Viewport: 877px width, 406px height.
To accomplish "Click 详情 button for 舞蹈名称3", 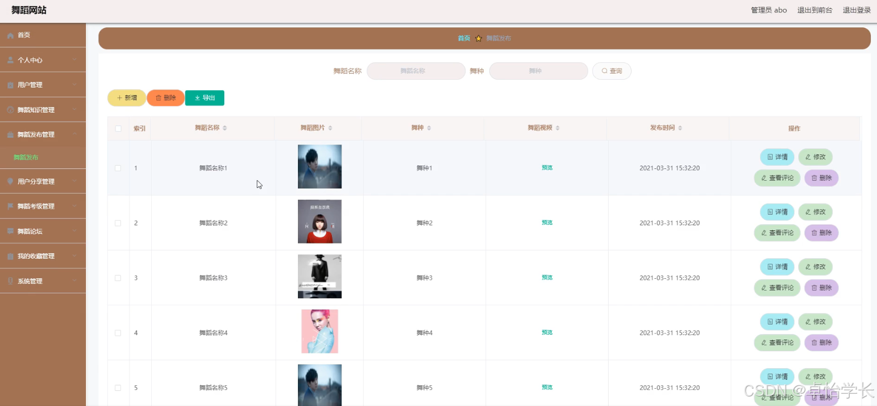I will coord(777,267).
